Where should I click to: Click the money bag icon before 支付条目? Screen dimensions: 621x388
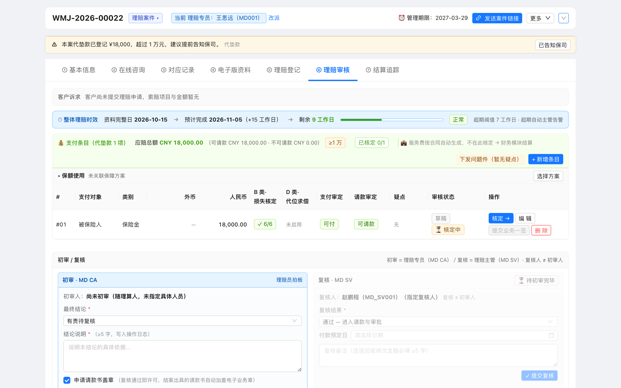click(61, 143)
